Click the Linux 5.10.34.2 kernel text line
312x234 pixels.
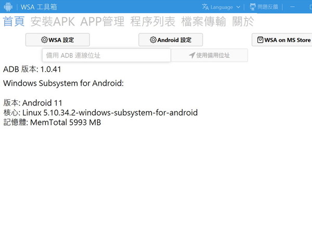click(100, 113)
